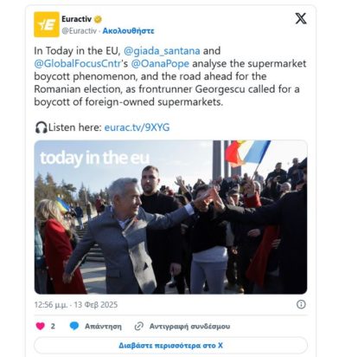Click the Απάντηση reply label
This screenshot has height=357, width=358.
pyautogui.click(x=103, y=327)
